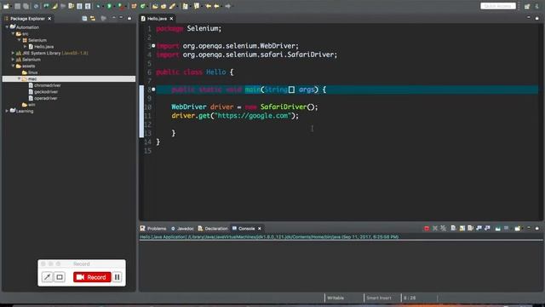Switch to the Javadoc tab
The height and width of the screenshot is (307, 545).
coord(182,229)
